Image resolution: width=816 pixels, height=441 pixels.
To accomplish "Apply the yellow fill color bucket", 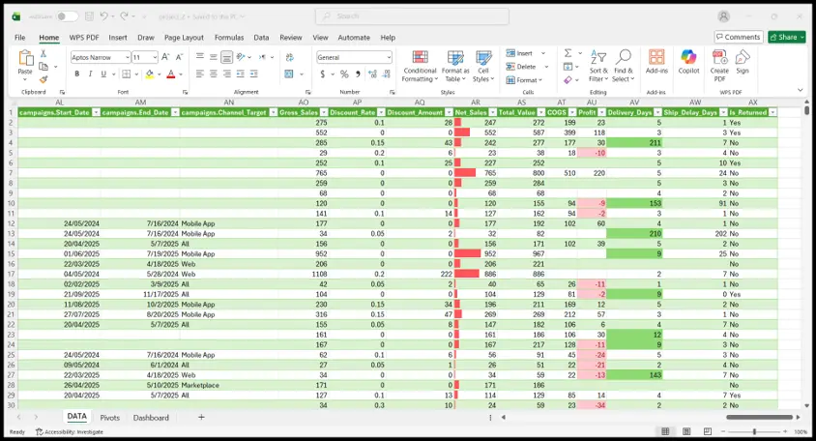I will tap(149, 74).
